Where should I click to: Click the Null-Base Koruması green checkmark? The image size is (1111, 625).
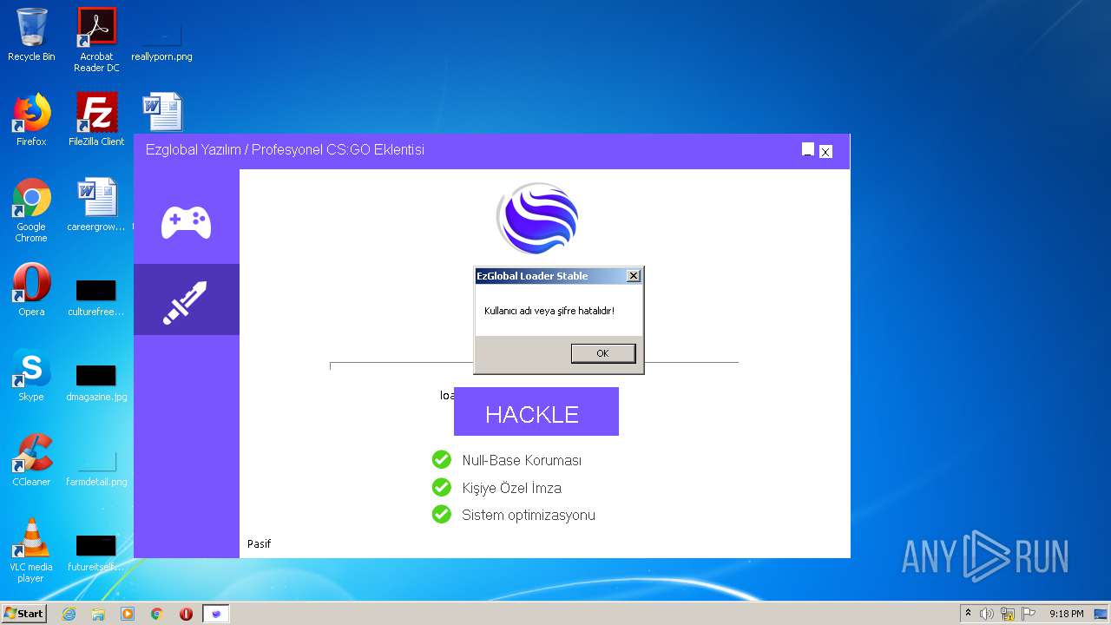point(442,459)
